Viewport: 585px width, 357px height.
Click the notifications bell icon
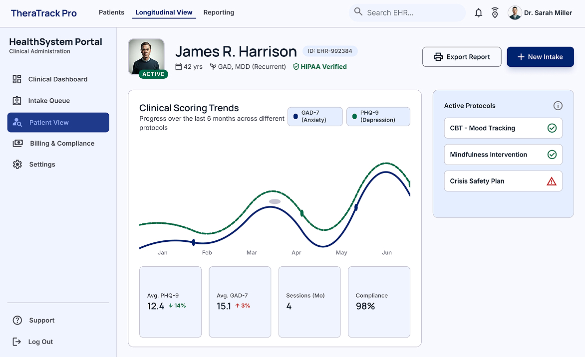pos(478,13)
